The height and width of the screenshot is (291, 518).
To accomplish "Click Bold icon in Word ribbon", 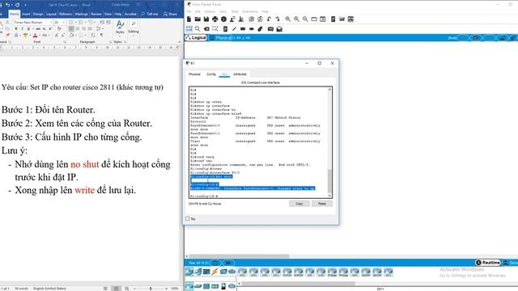I will pyautogui.click(x=15, y=29).
